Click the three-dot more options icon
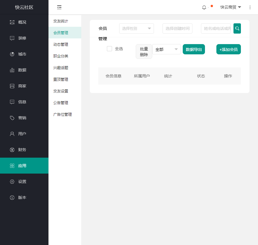258x245 pixels. point(250,7)
